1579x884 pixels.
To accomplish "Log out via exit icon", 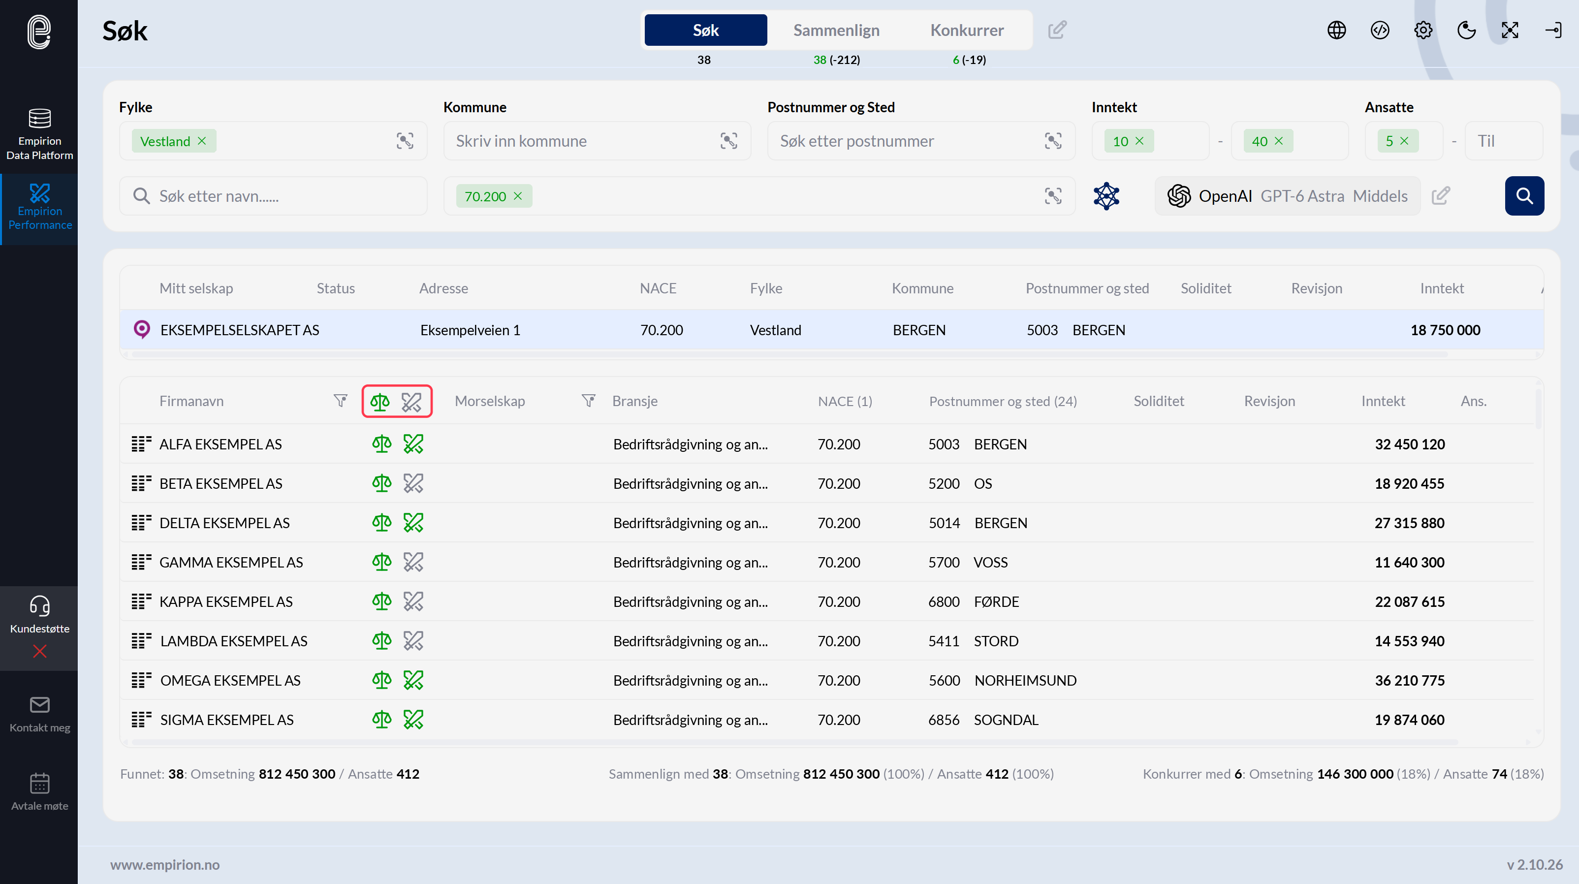I will point(1553,30).
